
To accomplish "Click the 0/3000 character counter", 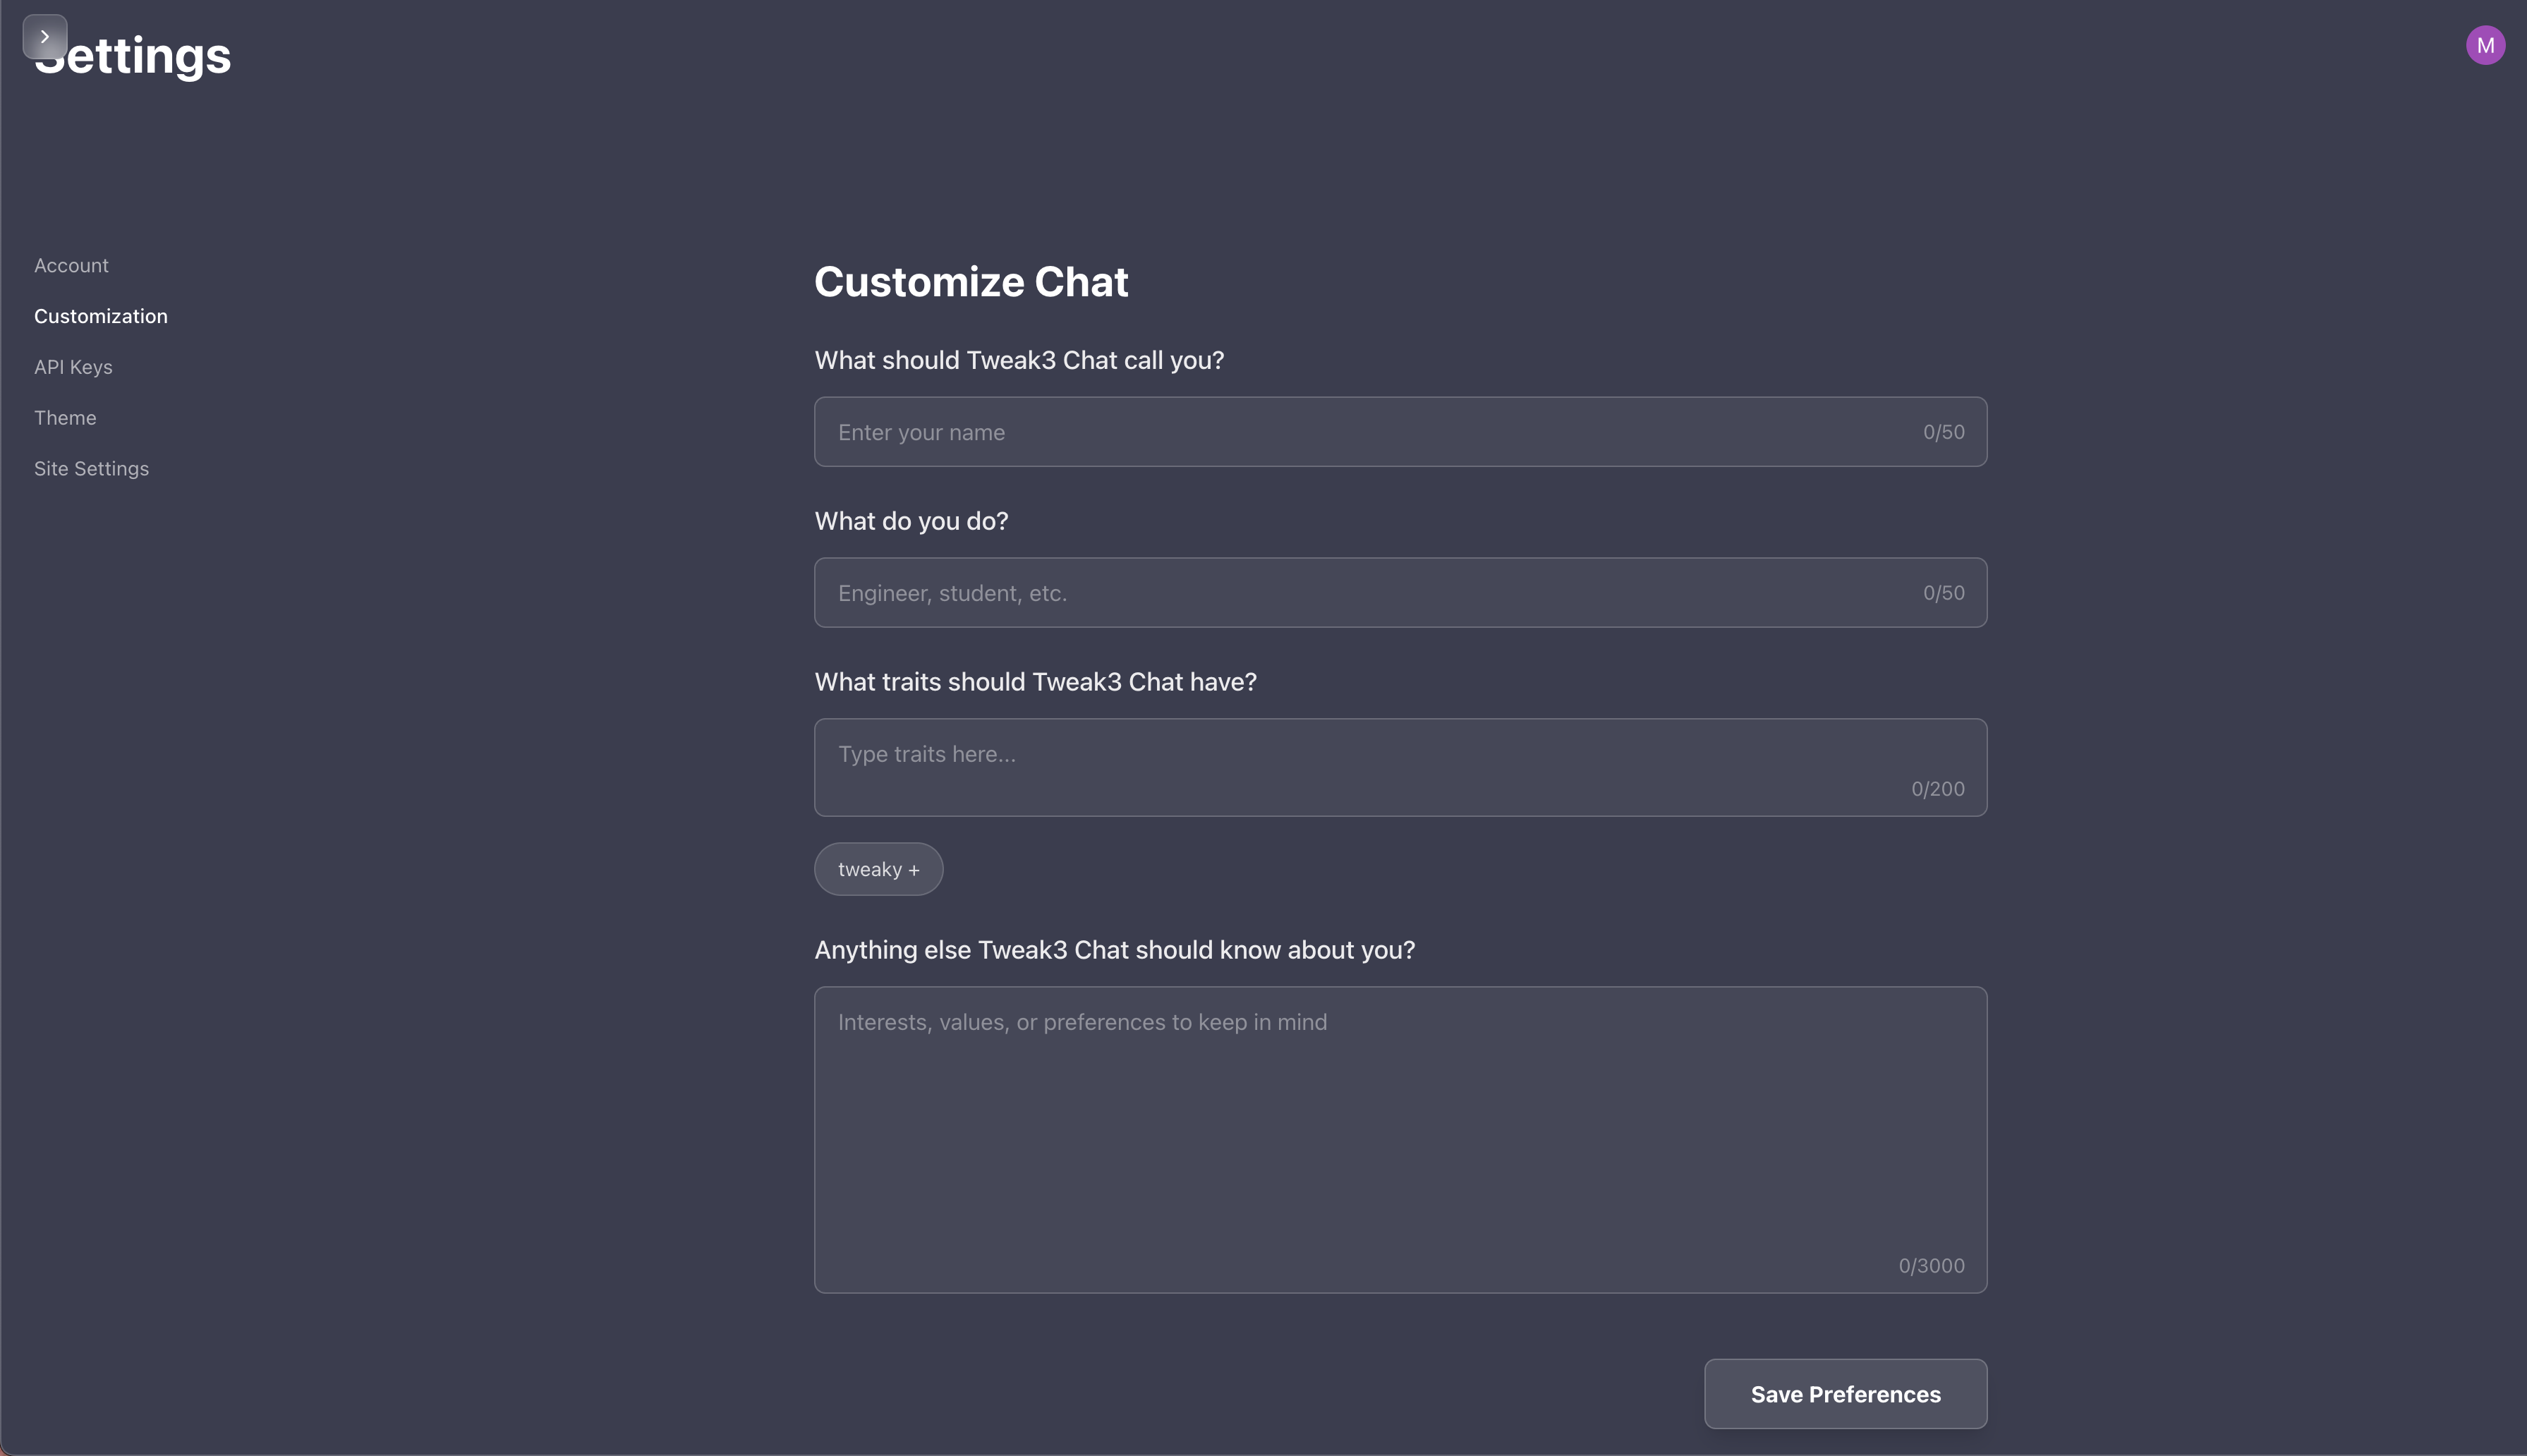I will point(1931,1266).
